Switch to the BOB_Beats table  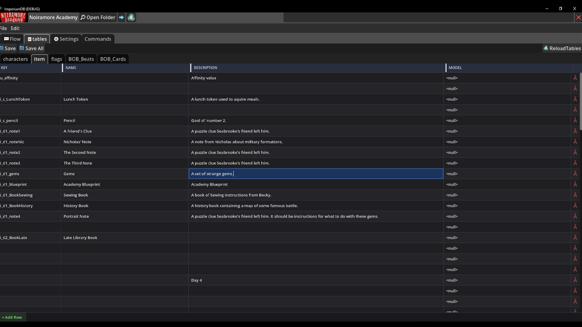pos(81,59)
